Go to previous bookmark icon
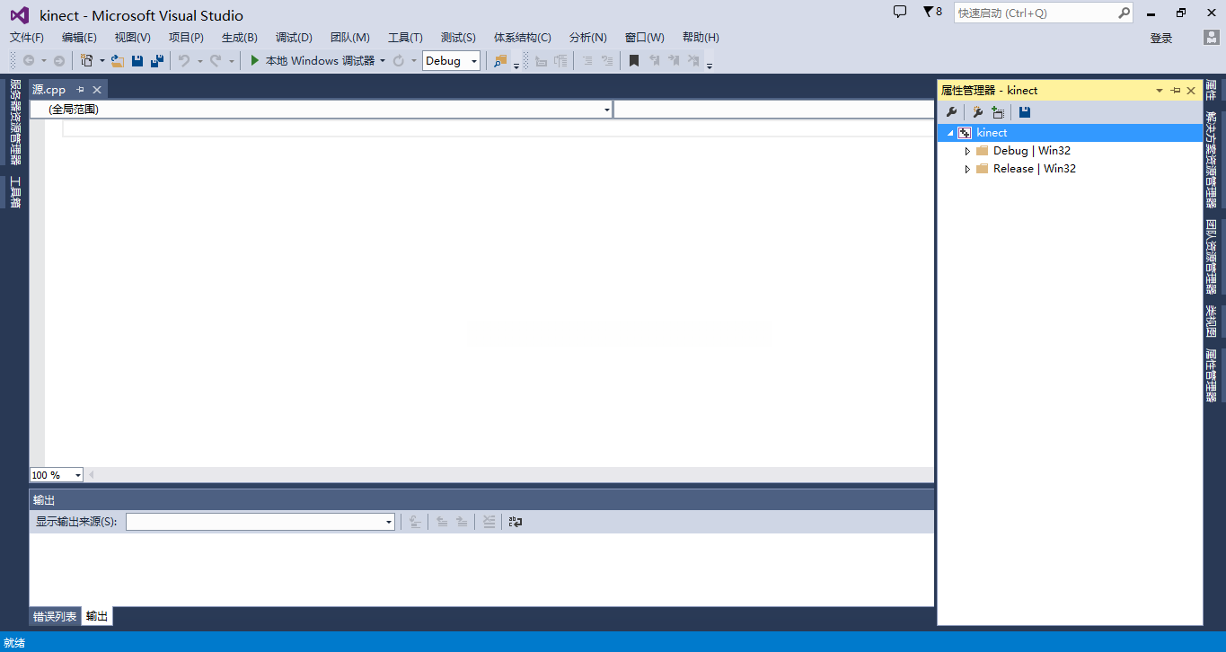Screen dimensions: 1226x652 point(654,61)
